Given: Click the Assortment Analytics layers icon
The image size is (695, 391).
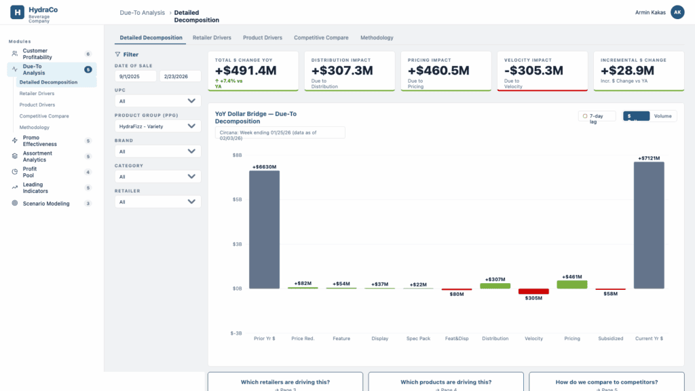Looking at the screenshot, I should click(15, 157).
